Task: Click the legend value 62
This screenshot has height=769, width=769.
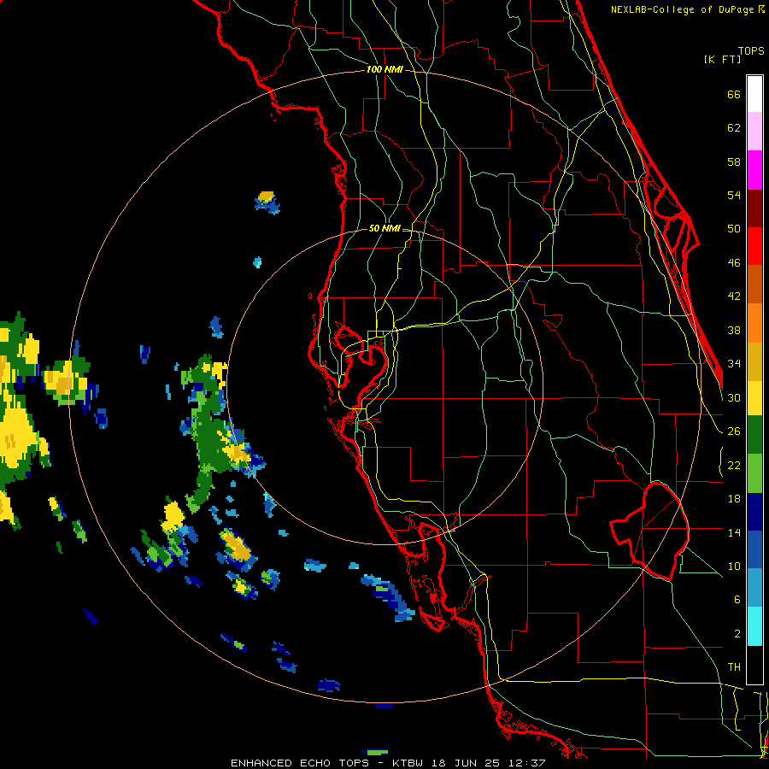Action: tap(734, 128)
